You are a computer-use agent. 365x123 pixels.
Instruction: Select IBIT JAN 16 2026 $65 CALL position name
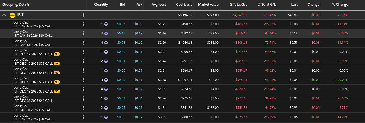coord(33,26)
